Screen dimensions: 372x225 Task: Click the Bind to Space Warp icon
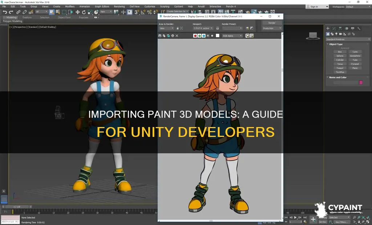click(31, 12)
